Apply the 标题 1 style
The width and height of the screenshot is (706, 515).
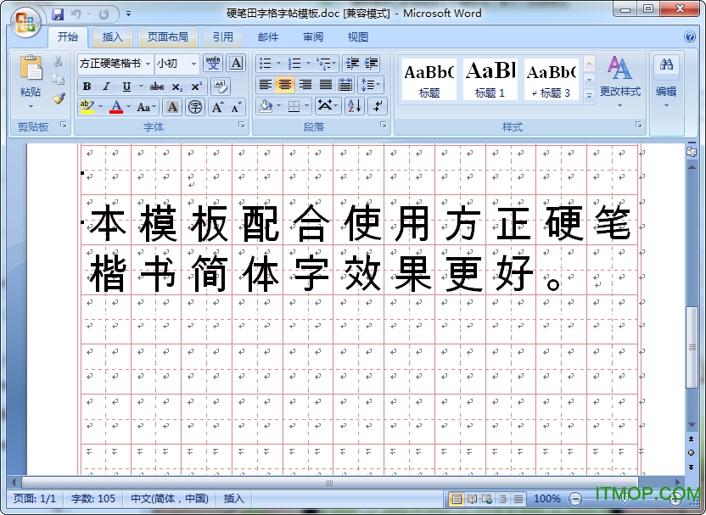pyautogui.click(x=490, y=78)
